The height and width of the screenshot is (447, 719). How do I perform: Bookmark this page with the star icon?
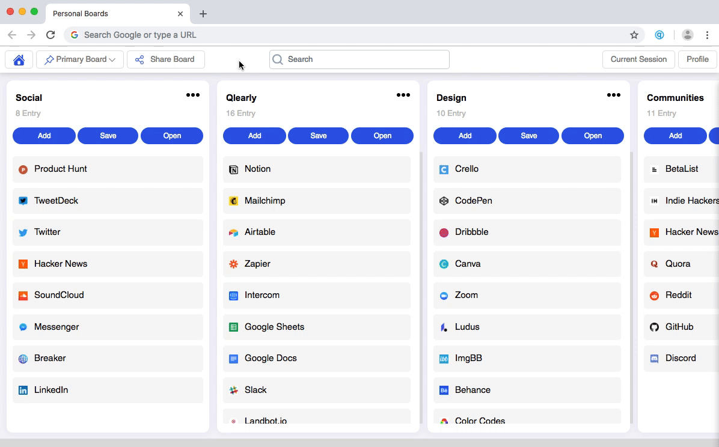pyautogui.click(x=634, y=35)
